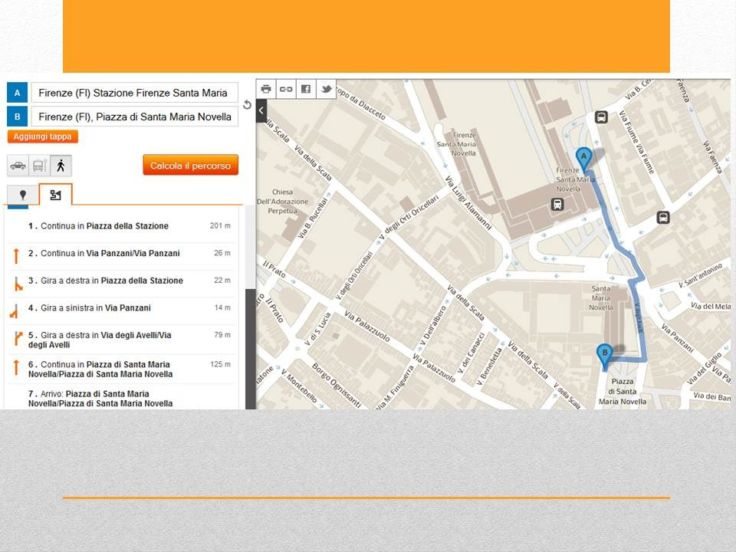
Task: Click map marker B at Piazza Santa Maria Novella
Action: coord(604,355)
